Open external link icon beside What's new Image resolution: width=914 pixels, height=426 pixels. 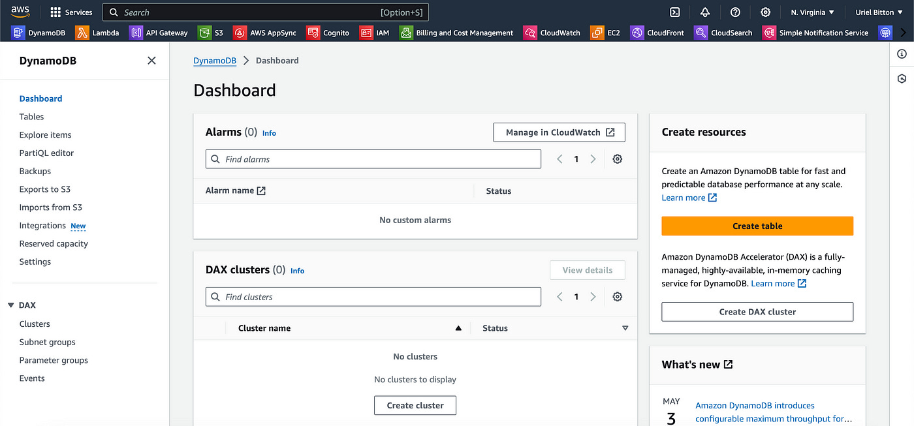pyautogui.click(x=728, y=365)
